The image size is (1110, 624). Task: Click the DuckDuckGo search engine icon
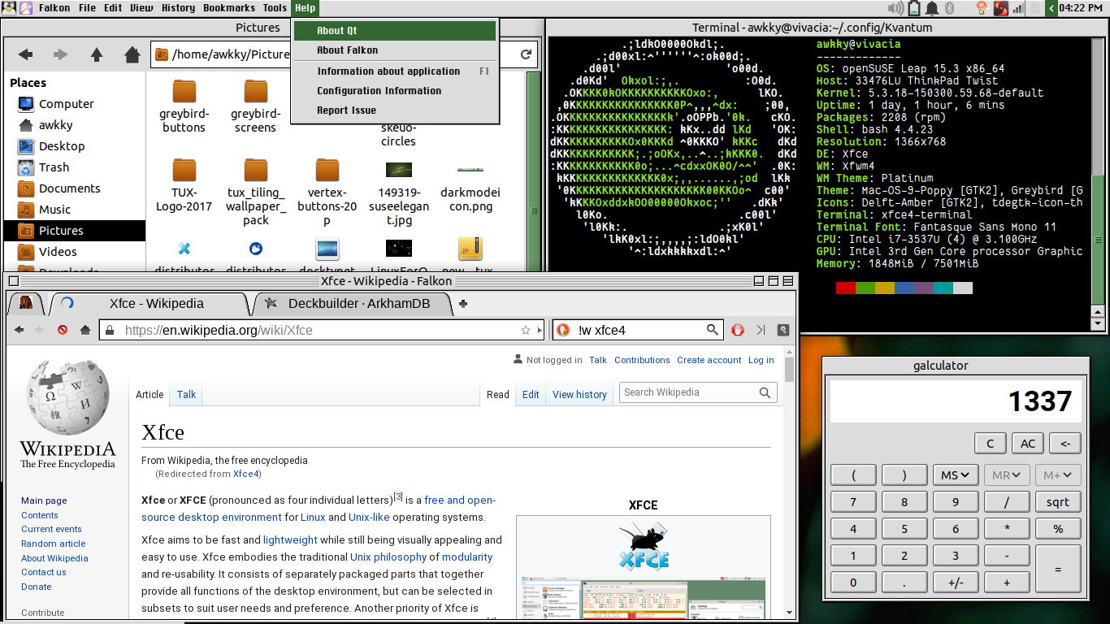pos(562,330)
